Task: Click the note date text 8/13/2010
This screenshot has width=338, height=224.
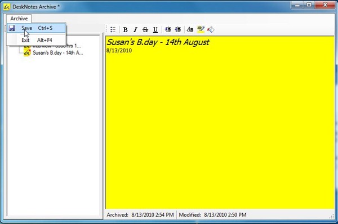Action: pyautogui.click(x=119, y=51)
